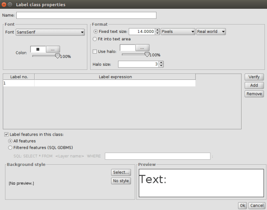
Task: Click the halo color swatch
Action: tap(127, 48)
